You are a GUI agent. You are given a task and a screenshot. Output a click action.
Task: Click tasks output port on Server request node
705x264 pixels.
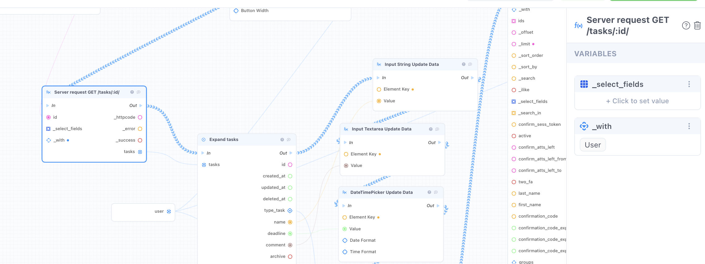coord(140,152)
